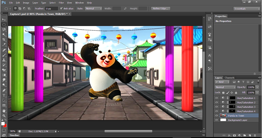Image resolution: width=262 pixels, height=138 pixels.
Task: Select the Eyedropper tool
Action: (4, 45)
